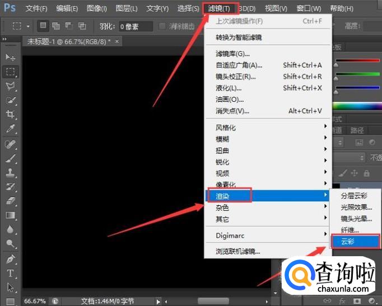
Task: Select the Eraser tool
Action: click(10, 201)
